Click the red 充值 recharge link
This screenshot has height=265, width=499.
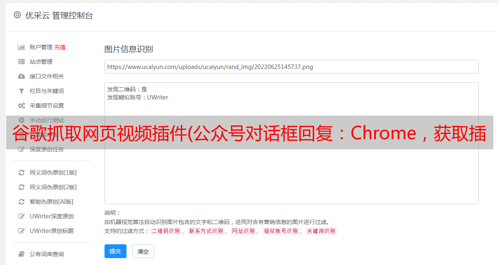click(x=60, y=47)
